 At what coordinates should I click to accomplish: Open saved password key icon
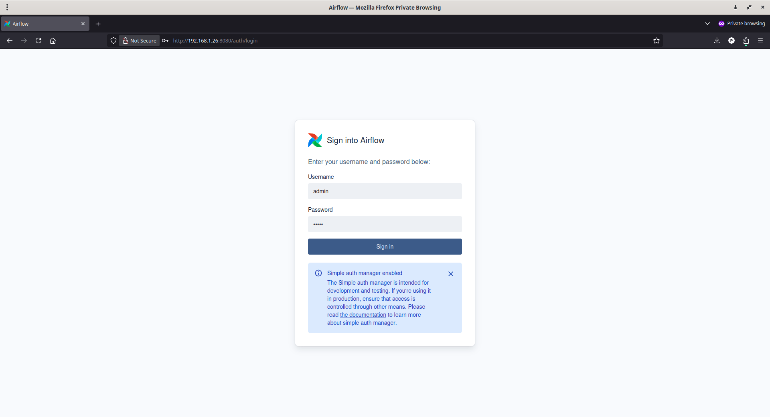coord(165,40)
